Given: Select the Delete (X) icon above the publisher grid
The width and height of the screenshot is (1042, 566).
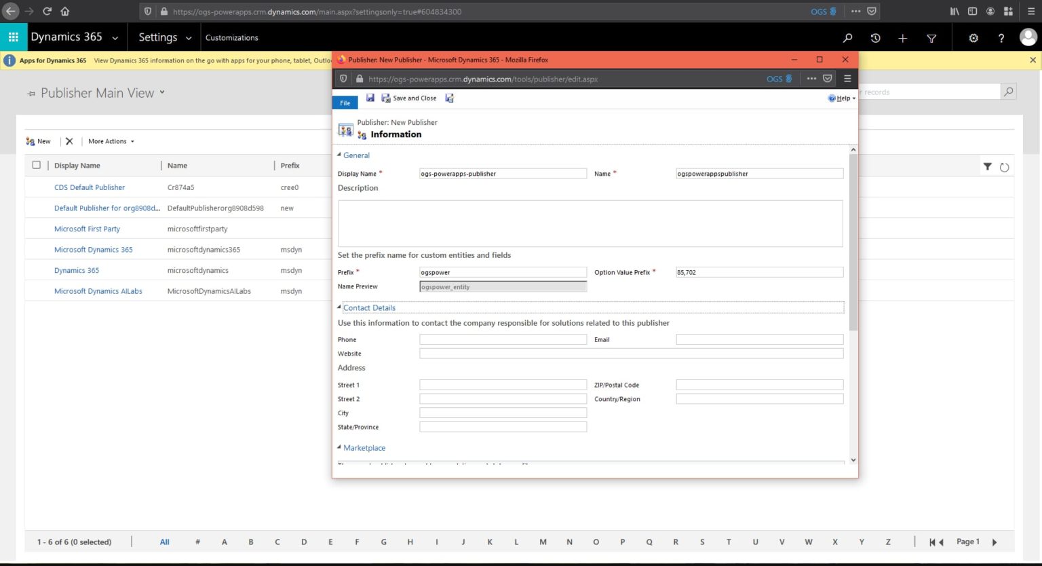Looking at the screenshot, I should tap(69, 141).
